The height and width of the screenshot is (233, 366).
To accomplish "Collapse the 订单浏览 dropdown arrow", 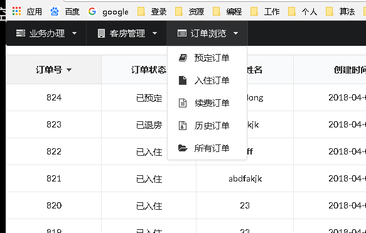I will coord(236,33).
